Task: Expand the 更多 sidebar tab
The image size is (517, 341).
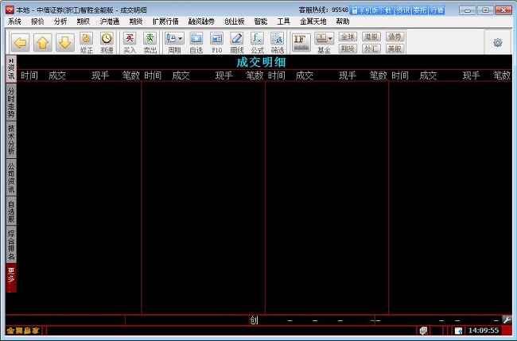Action: click(10, 278)
